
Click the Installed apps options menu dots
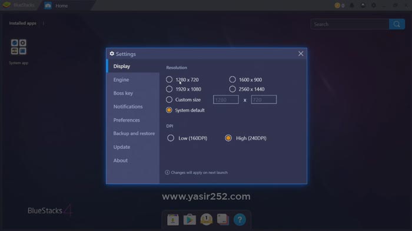tap(44, 23)
